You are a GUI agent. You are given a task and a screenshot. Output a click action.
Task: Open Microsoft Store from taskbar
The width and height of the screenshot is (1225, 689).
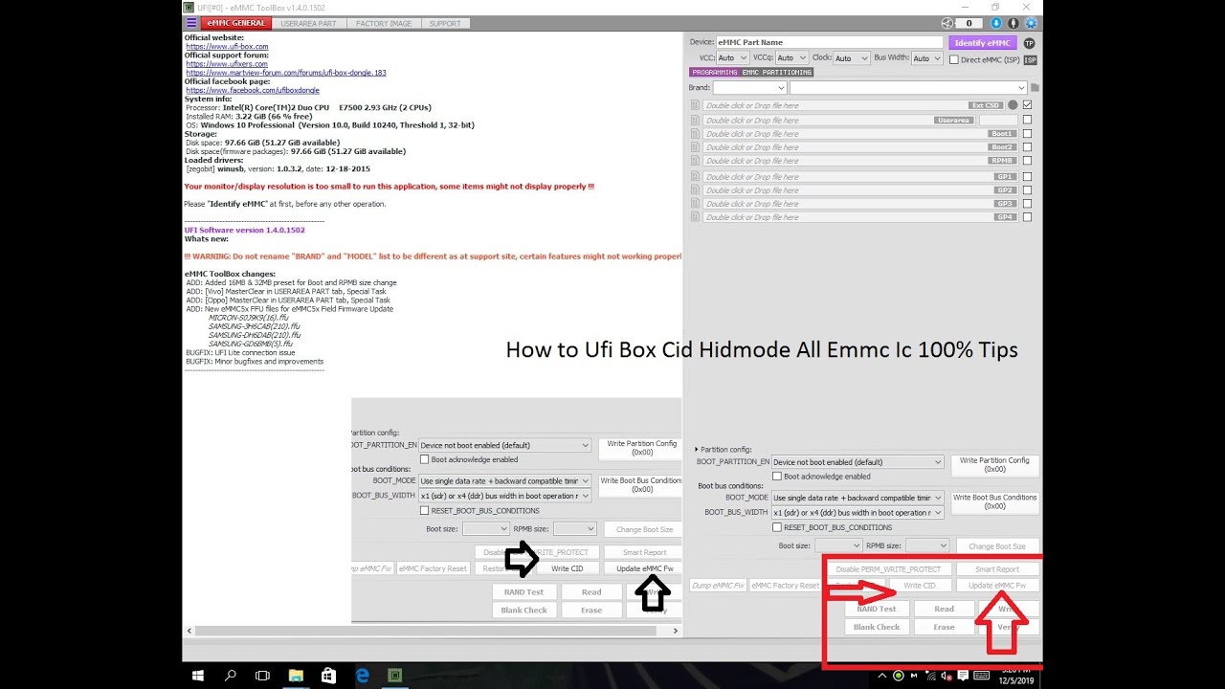click(x=328, y=676)
